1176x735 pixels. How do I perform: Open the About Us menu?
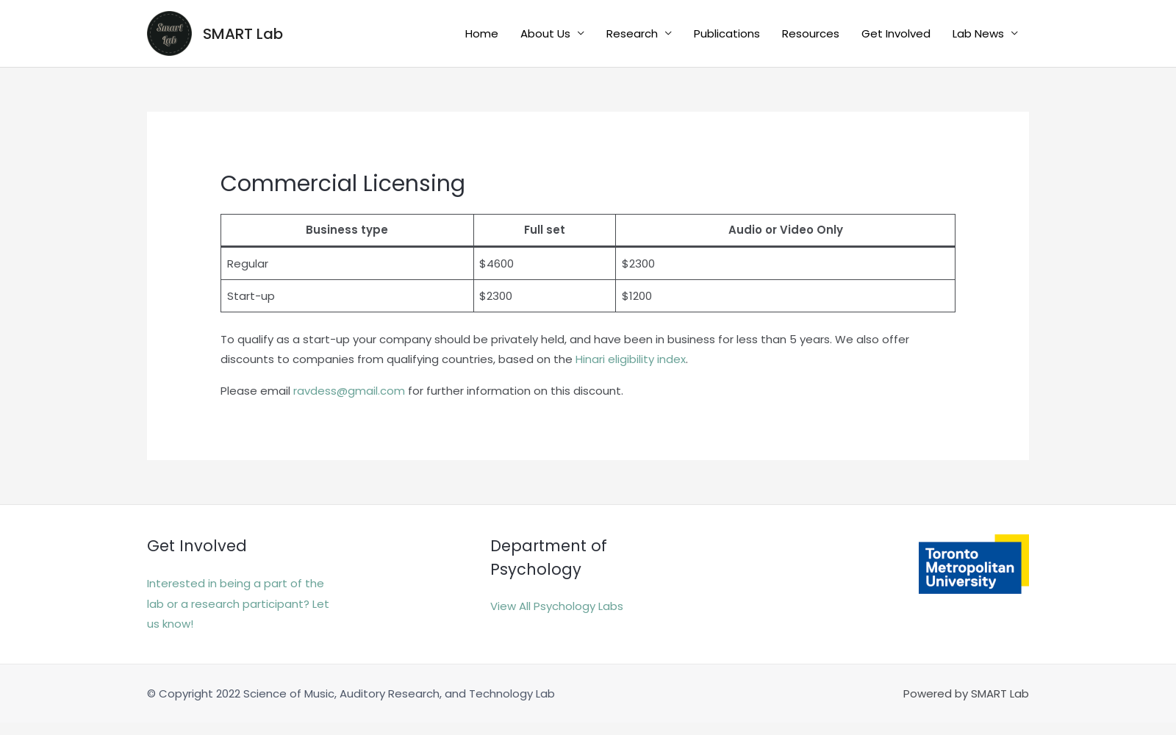tap(545, 34)
